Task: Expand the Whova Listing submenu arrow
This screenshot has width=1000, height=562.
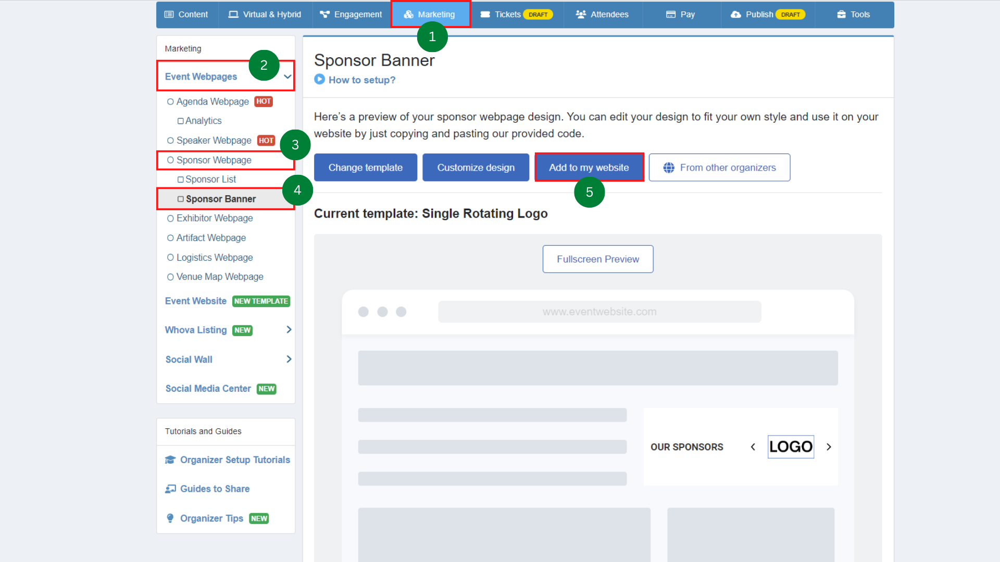Action: [289, 330]
